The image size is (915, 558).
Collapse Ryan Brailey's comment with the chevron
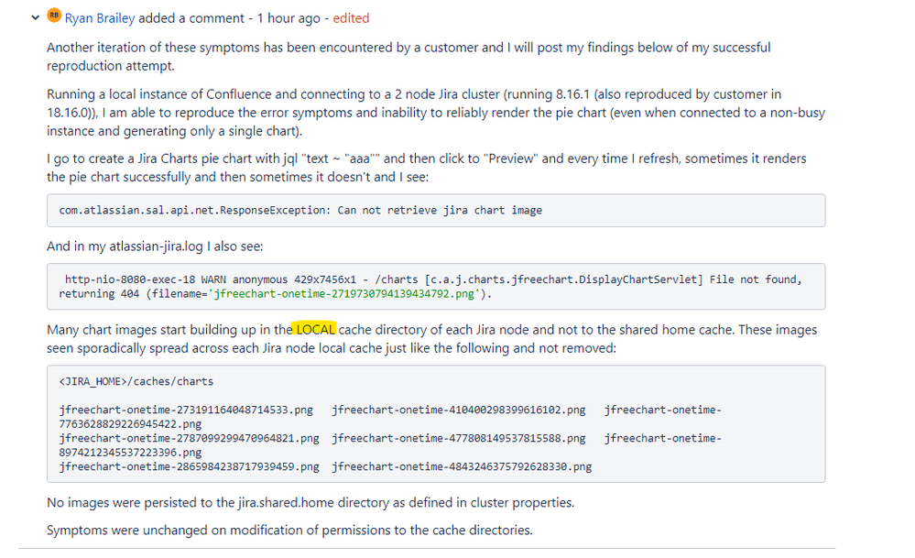click(36, 18)
